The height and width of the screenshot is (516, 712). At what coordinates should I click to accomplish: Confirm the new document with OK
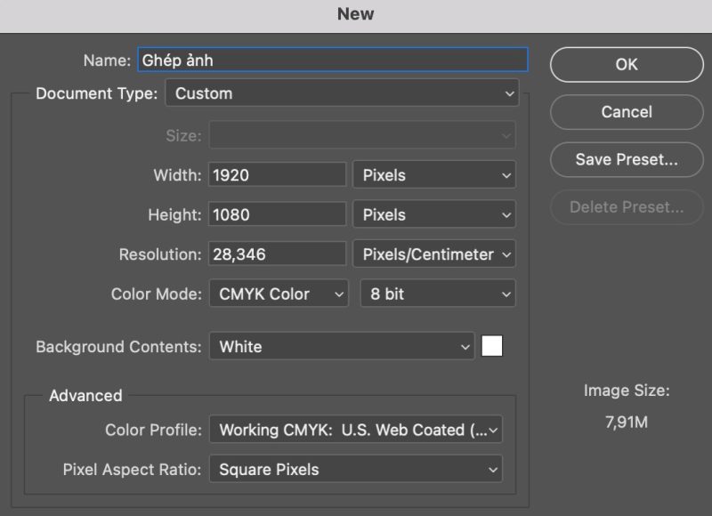(x=627, y=64)
